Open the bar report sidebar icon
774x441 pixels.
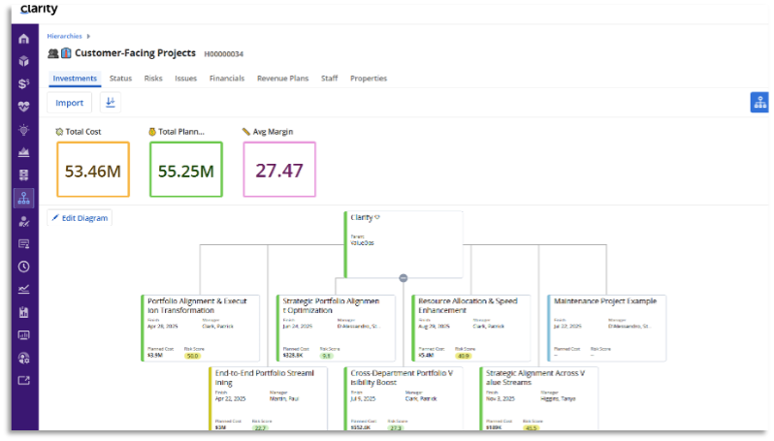(x=23, y=312)
